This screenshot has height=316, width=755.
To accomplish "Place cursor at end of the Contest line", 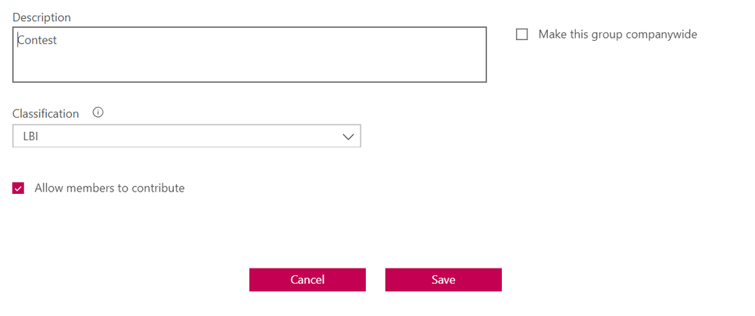I will (58, 41).
